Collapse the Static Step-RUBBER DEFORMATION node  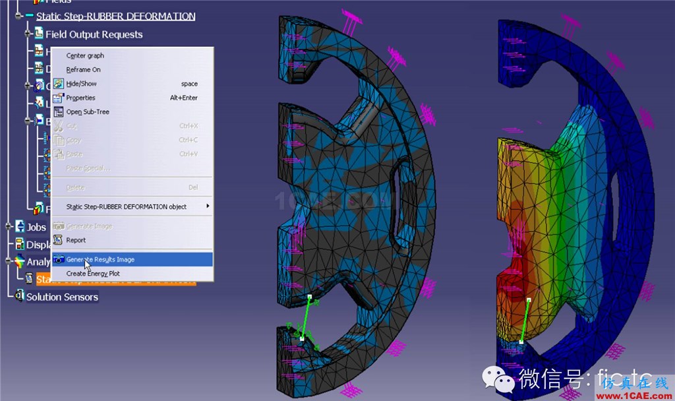[18, 16]
